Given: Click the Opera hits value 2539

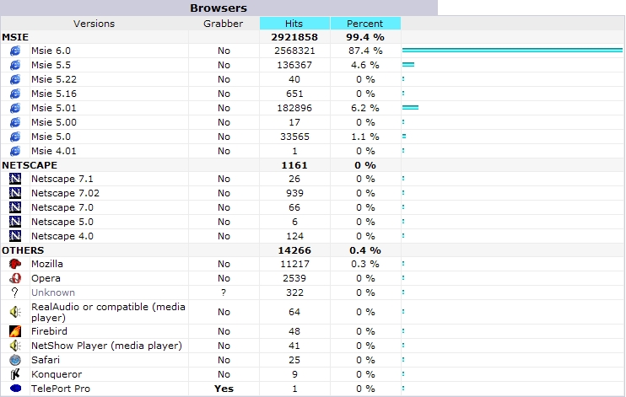Looking at the screenshot, I should (x=294, y=278).
